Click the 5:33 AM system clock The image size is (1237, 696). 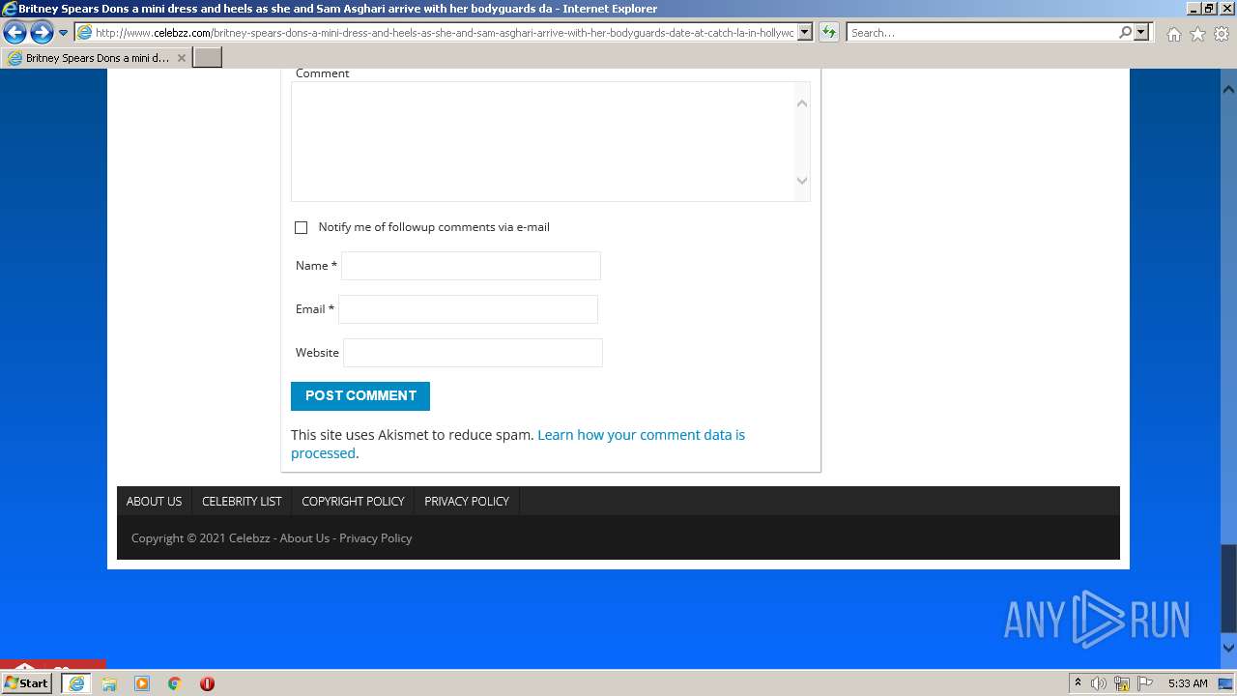pos(1188,683)
